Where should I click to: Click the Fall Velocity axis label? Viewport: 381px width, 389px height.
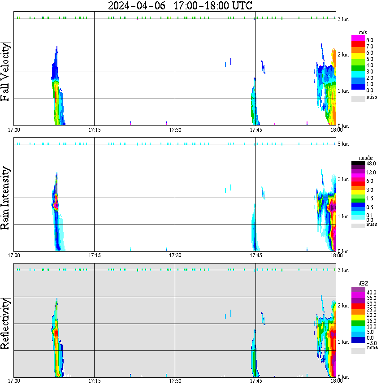coord(5,72)
